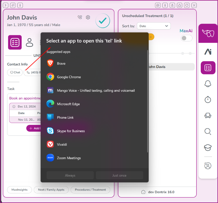
Task: Click the info icon next to the pin
Action: coord(20,5)
